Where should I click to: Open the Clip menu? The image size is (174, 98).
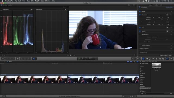coord(32,1)
